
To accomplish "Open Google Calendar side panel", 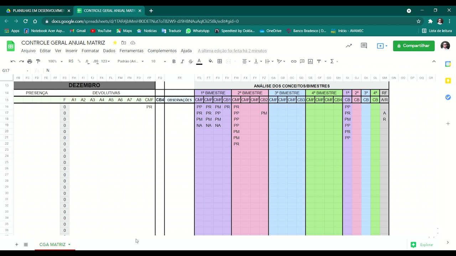I will [x=448, y=64].
